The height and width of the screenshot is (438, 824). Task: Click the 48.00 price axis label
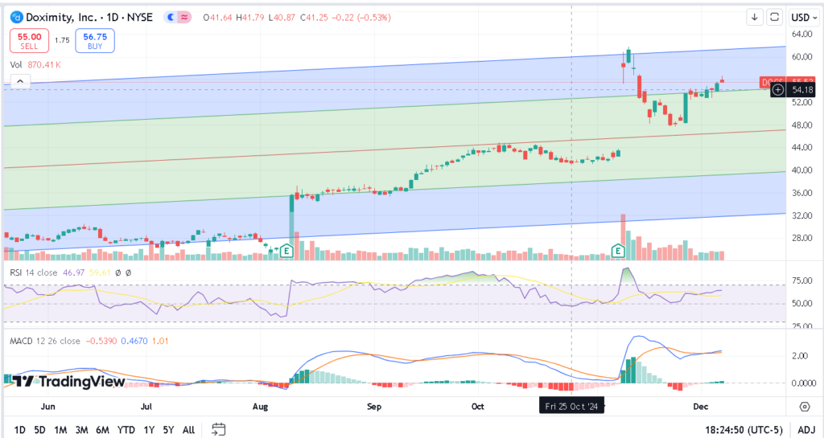pyautogui.click(x=802, y=125)
